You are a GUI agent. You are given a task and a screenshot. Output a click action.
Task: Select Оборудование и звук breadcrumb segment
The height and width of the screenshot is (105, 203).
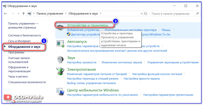click(83, 14)
